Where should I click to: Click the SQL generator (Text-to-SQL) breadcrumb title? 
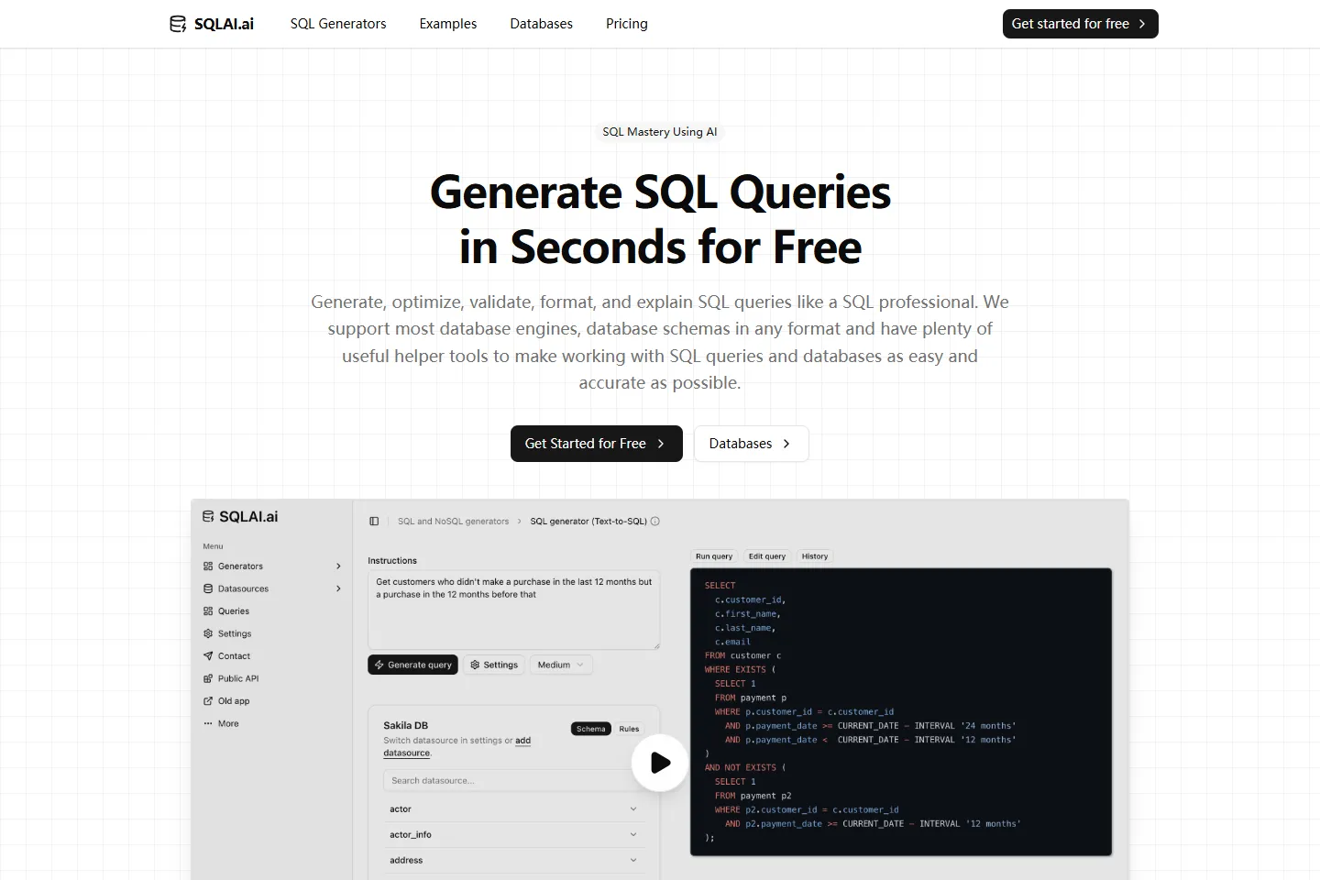[588, 522]
